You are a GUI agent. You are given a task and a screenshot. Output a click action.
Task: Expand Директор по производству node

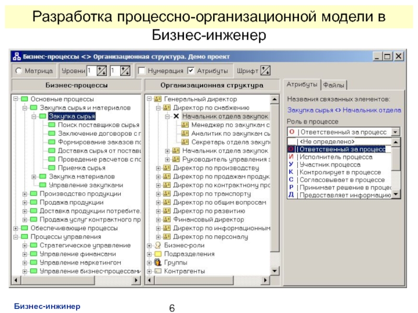158,168
